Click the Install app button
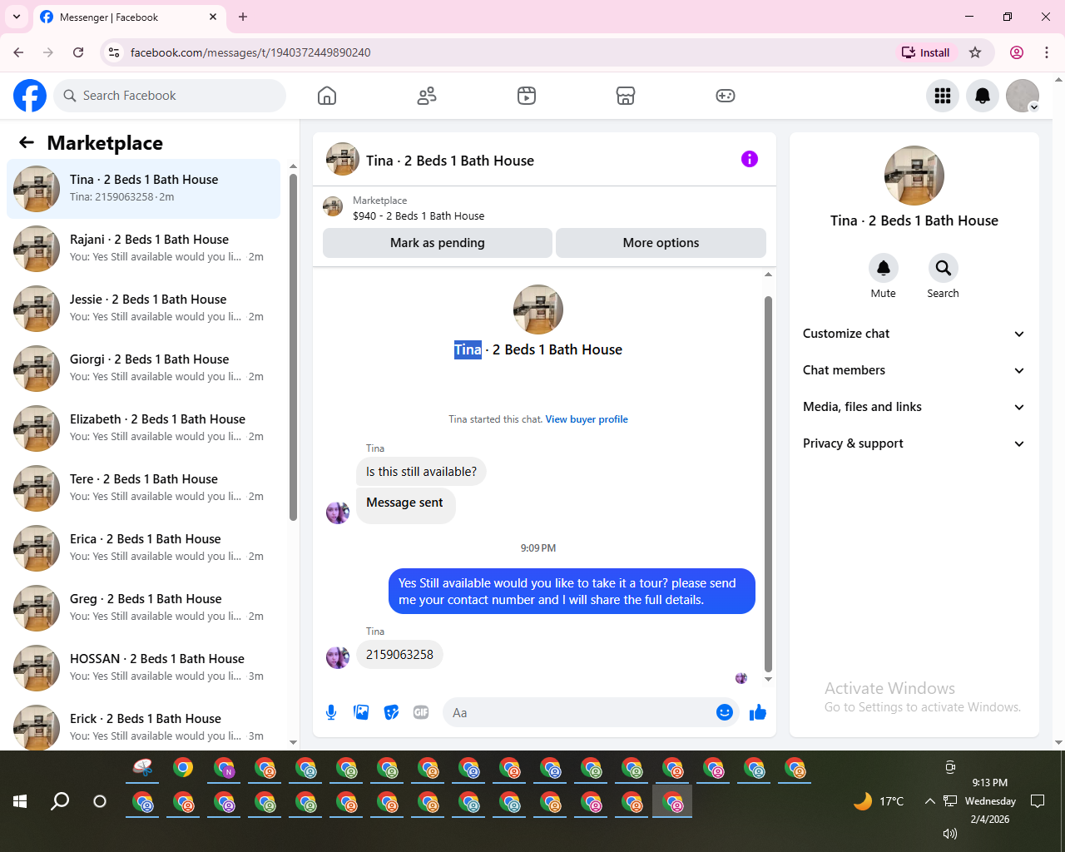 [926, 52]
